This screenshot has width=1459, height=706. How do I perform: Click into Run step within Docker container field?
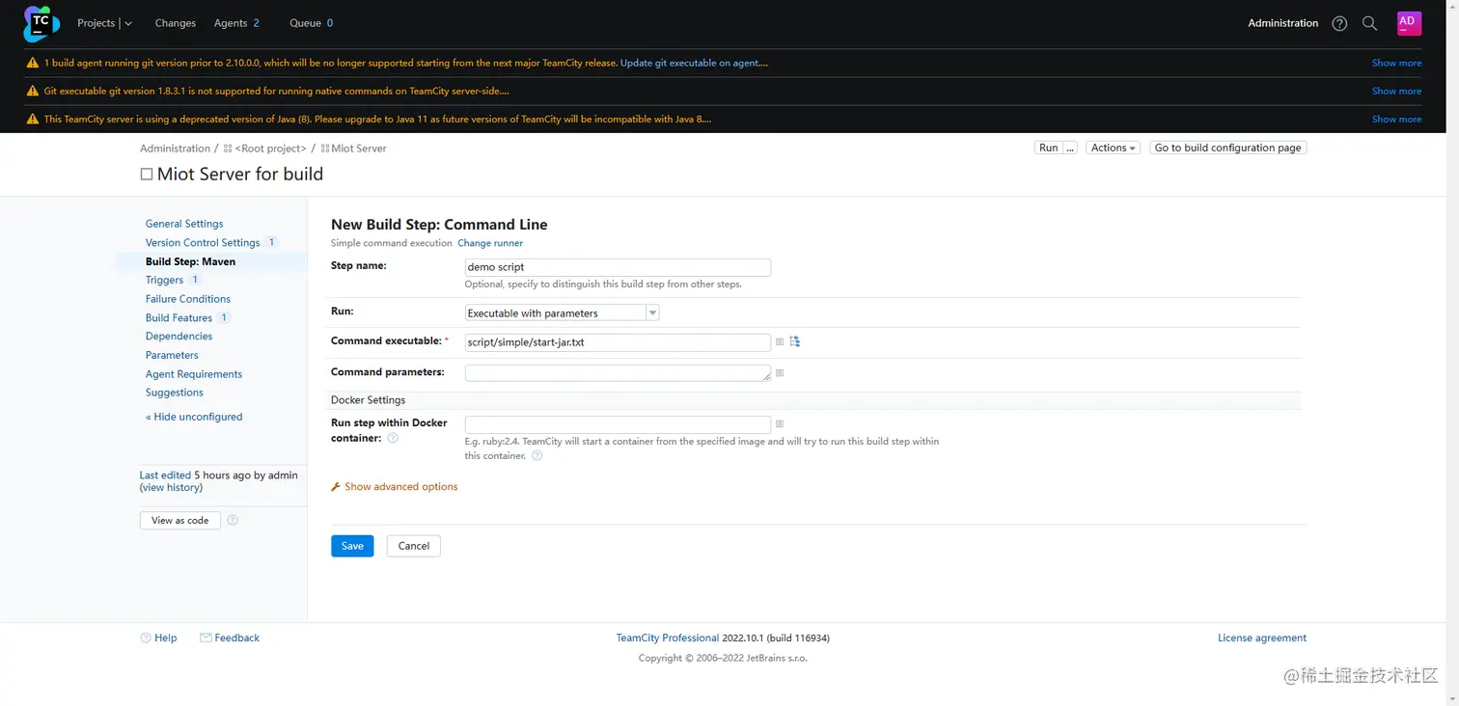618,423
